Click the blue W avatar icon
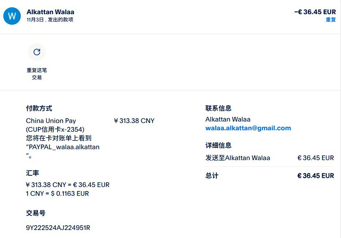This screenshot has height=238, width=341. tap(12, 16)
